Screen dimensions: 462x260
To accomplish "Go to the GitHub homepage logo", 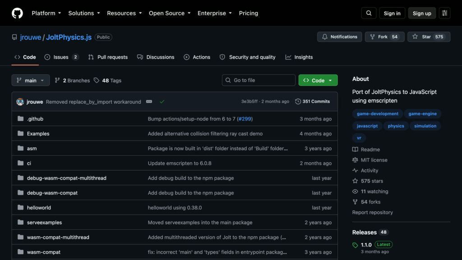I will (x=17, y=13).
